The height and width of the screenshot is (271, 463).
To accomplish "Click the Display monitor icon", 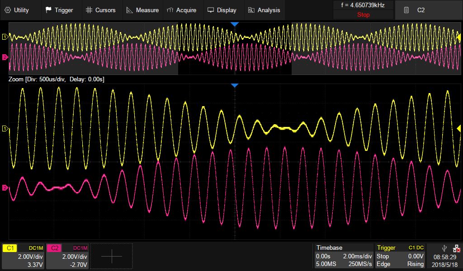I will click(211, 10).
